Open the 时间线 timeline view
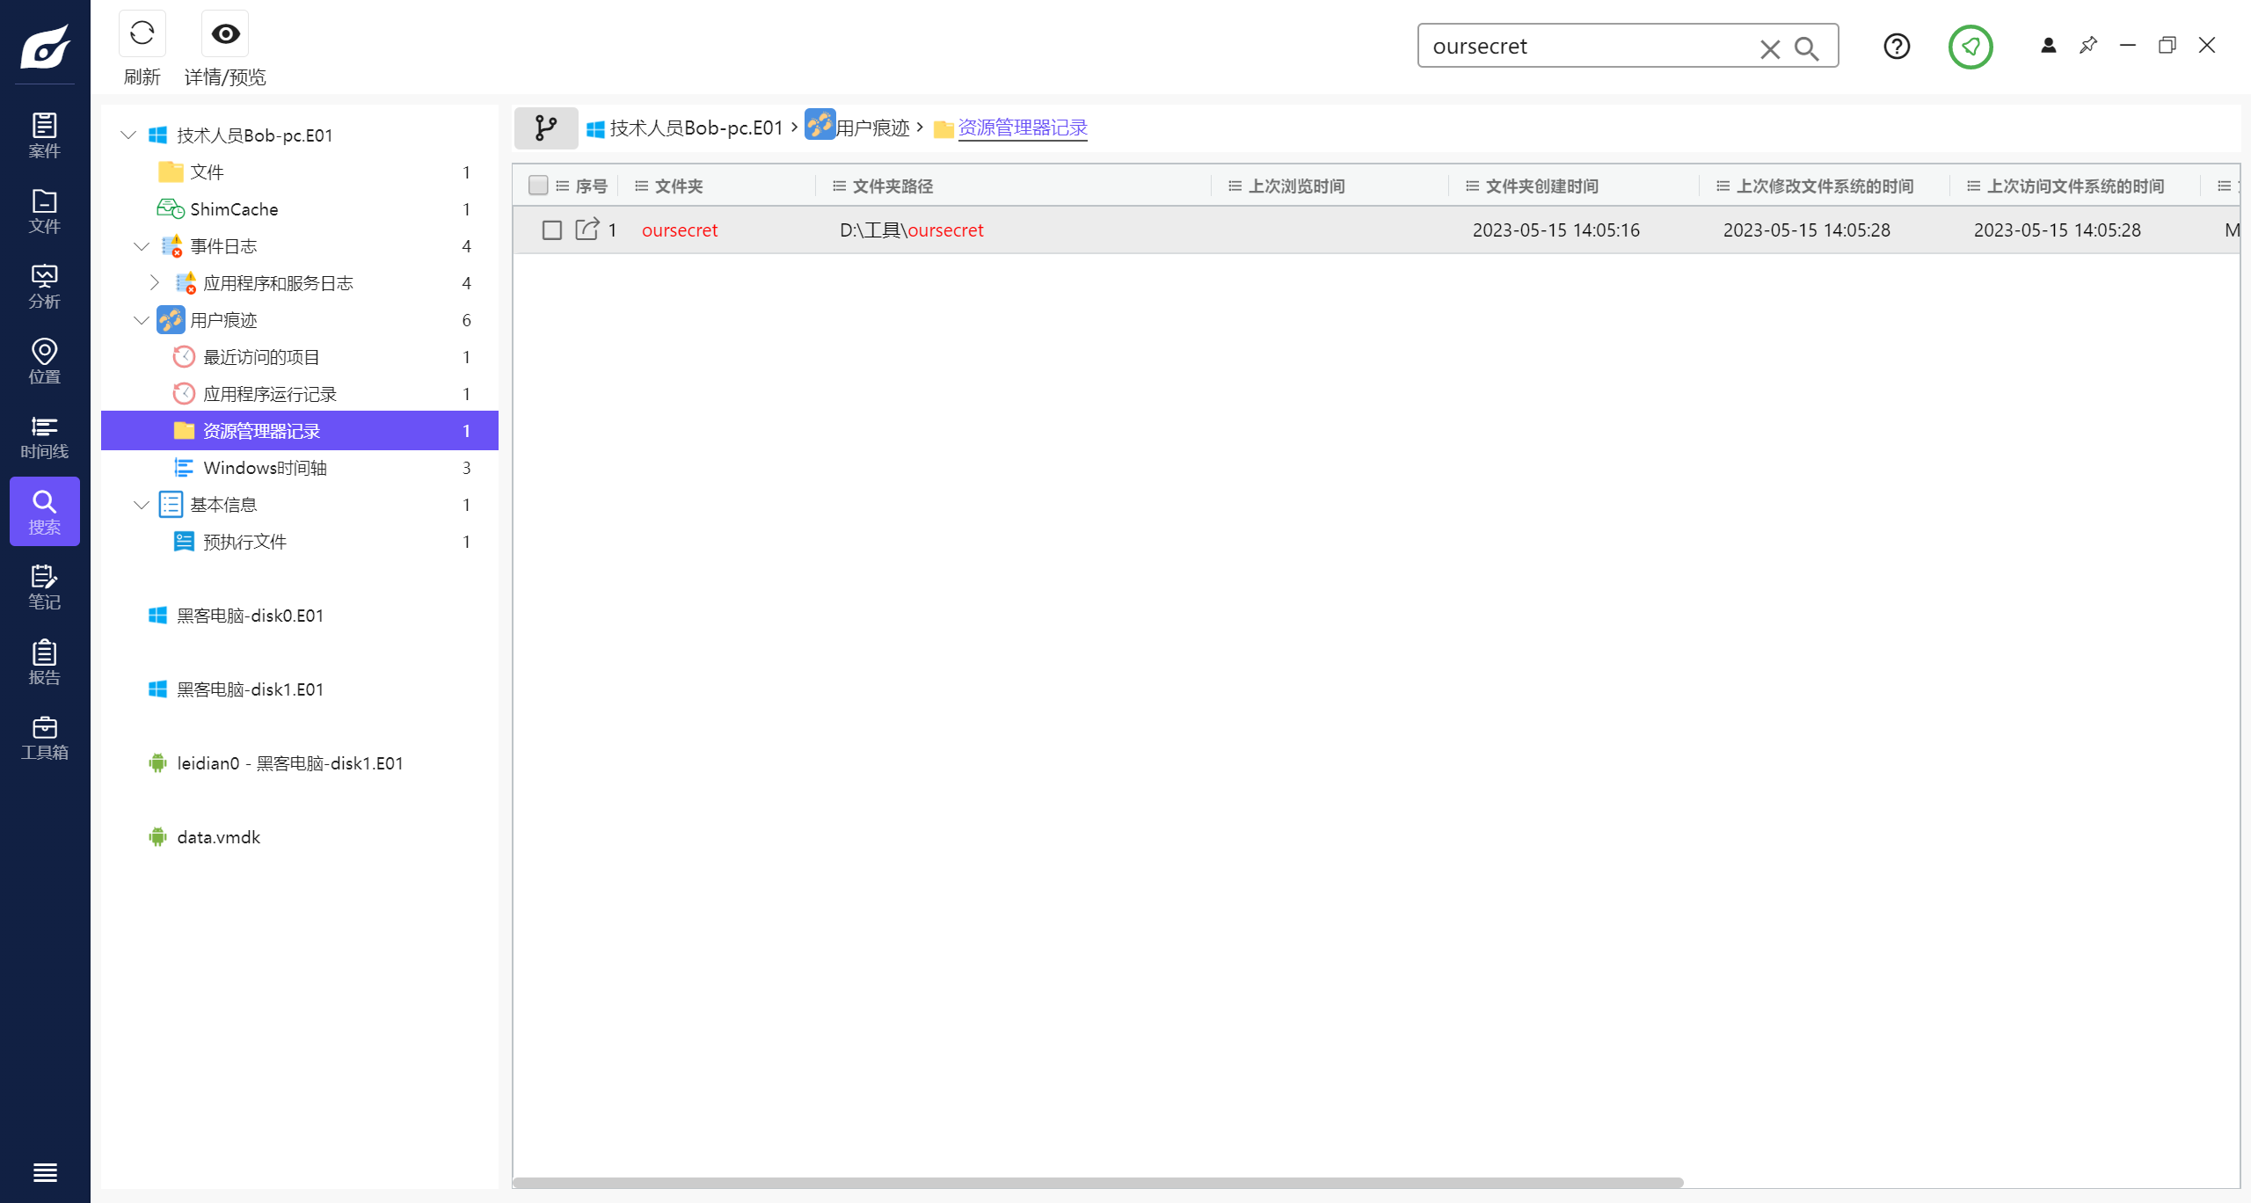2251x1203 pixels. coord(44,437)
